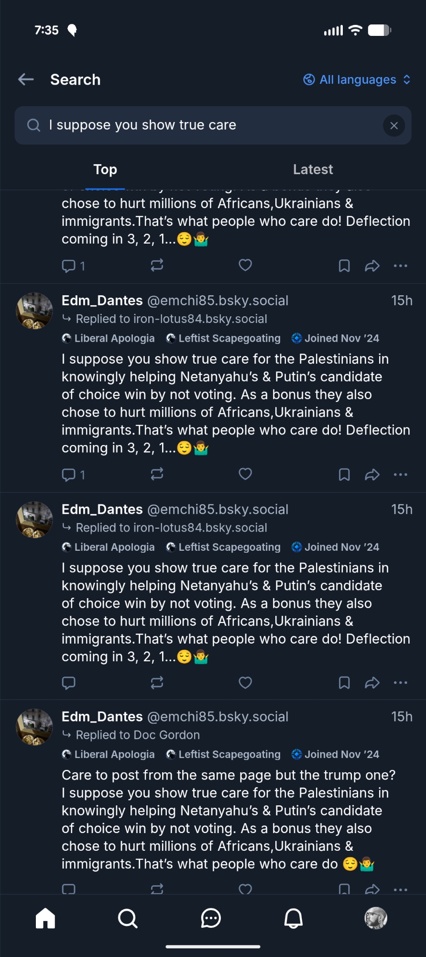Tap the back arrow next to Search

point(26,79)
